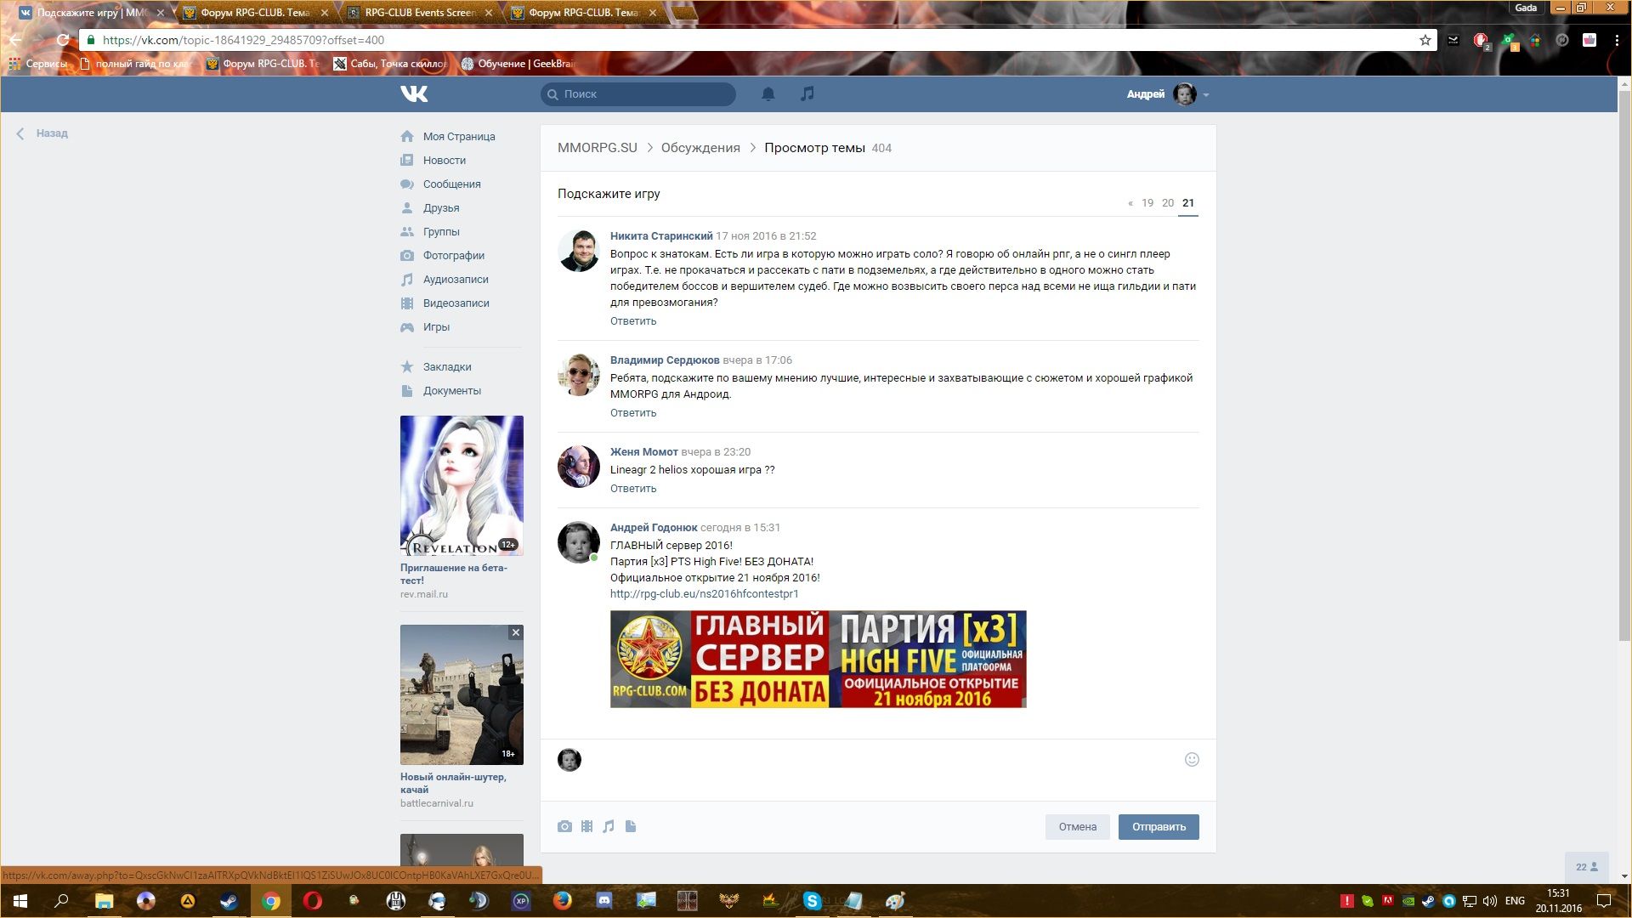Attach a photo with camera icon
Image resolution: width=1632 pixels, height=918 pixels.
tap(564, 826)
